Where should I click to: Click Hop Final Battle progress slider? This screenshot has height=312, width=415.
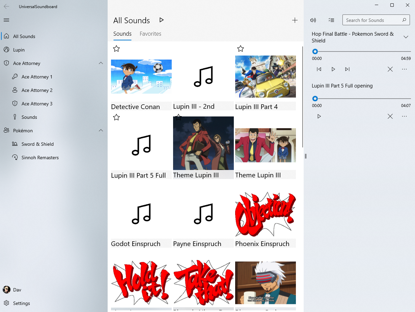[x=361, y=51]
